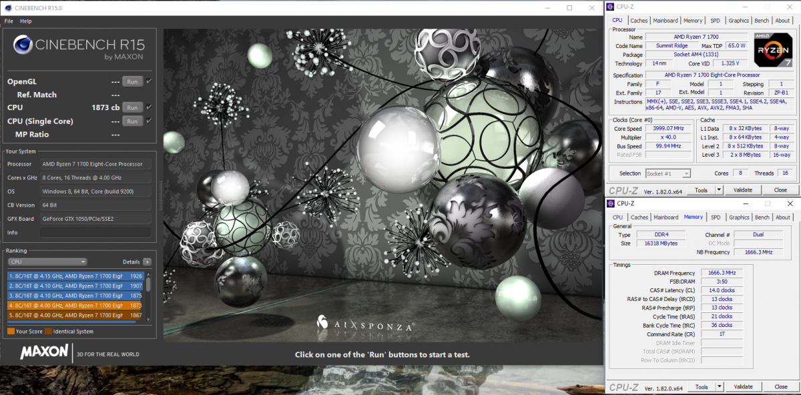This screenshot has height=395, width=801.
Task: Select ranking entry 2 scoring 1907
Action: [76, 286]
